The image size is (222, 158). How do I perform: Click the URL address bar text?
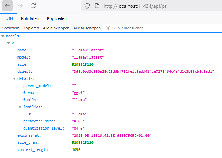click(134, 6)
